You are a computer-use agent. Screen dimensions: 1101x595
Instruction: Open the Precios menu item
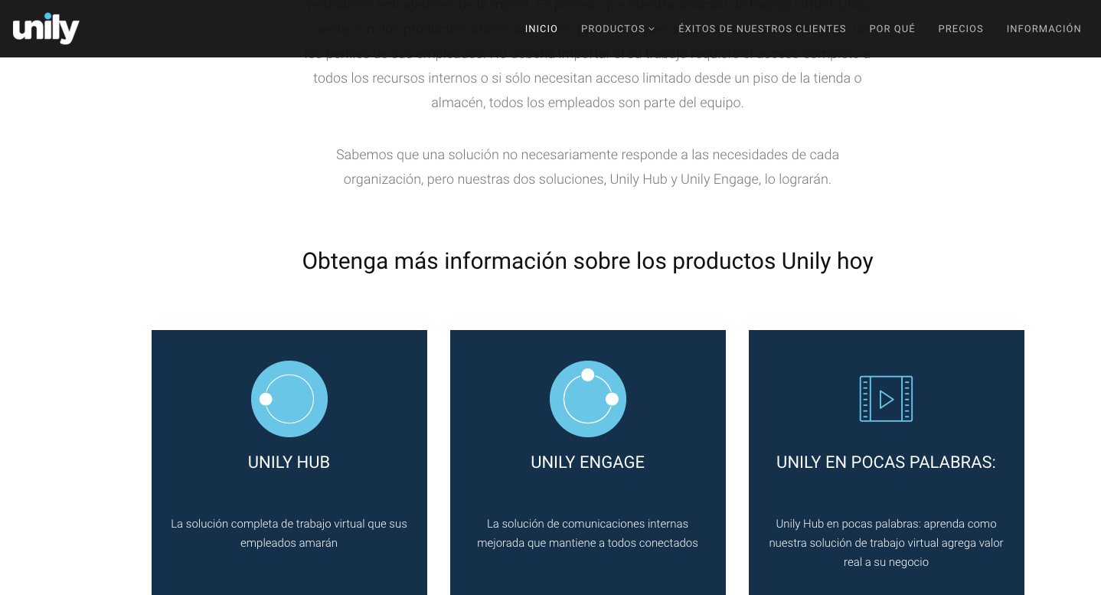pos(961,29)
